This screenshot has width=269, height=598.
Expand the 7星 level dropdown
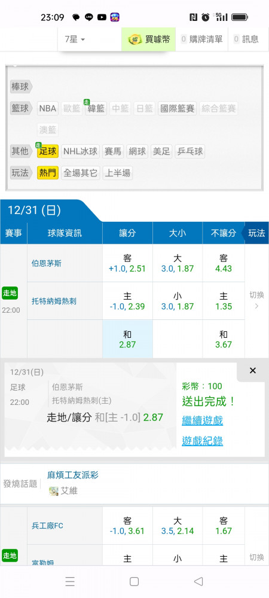(x=75, y=39)
